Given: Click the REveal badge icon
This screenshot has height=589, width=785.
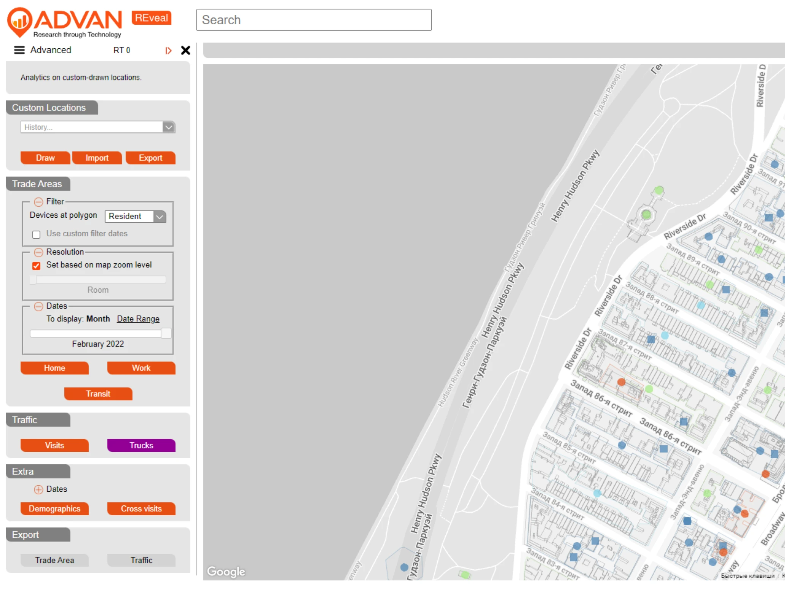Looking at the screenshot, I should tap(151, 17).
